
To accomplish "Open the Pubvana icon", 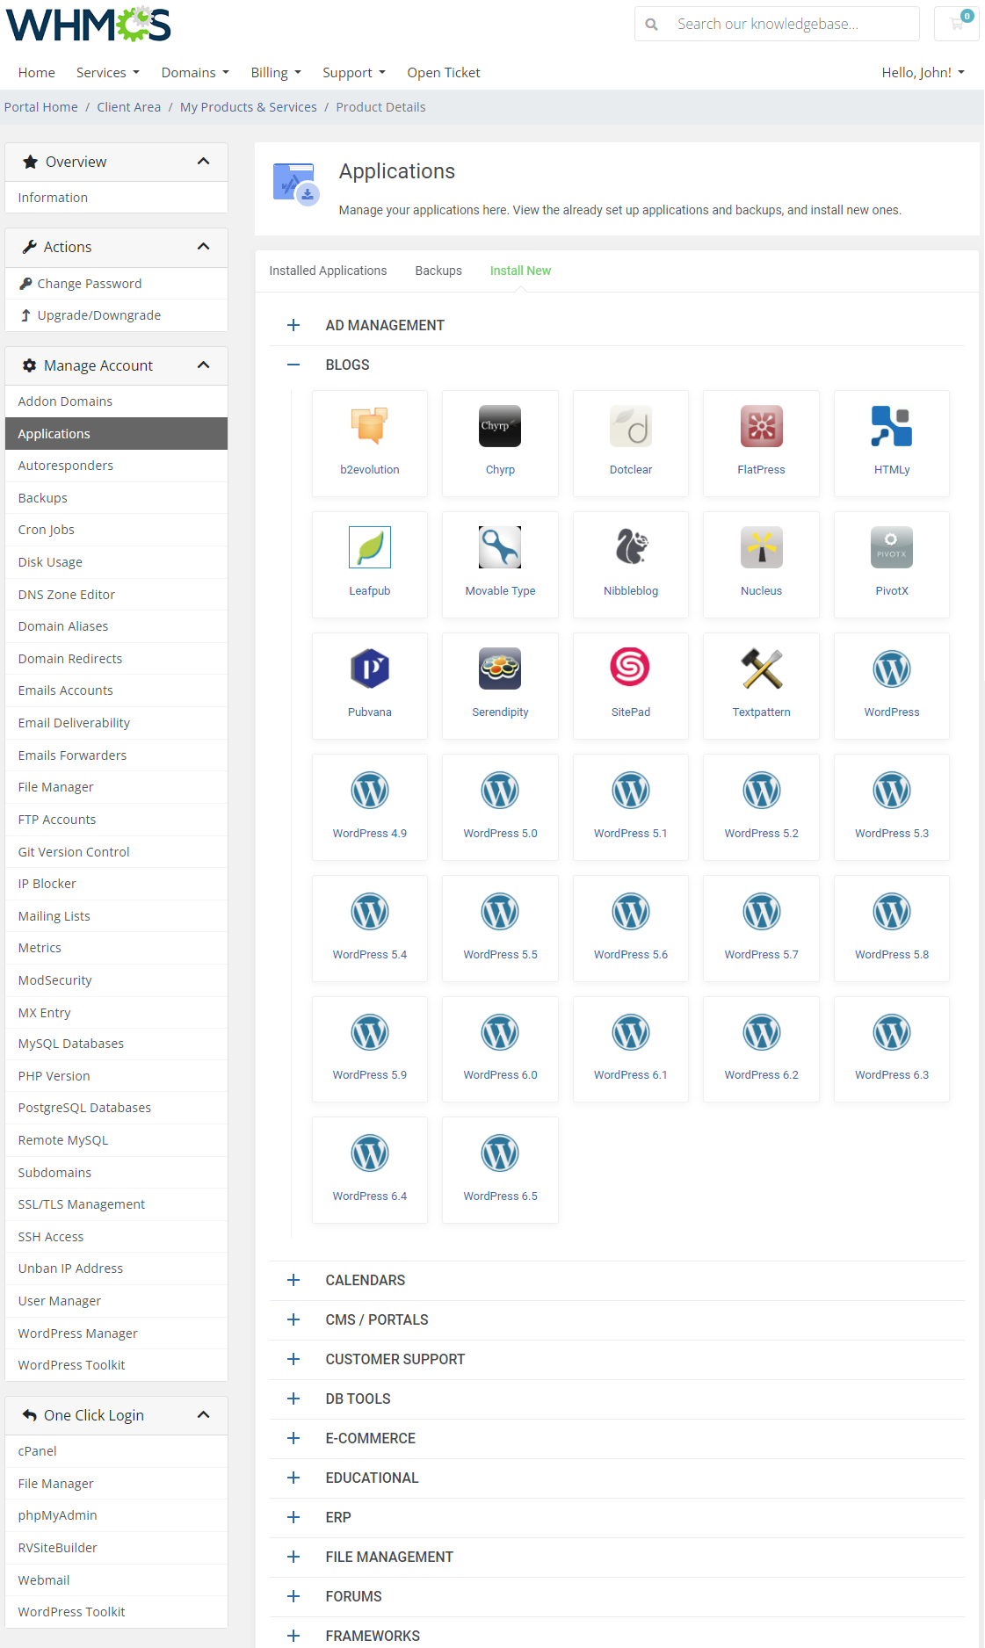I will pyautogui.click(x=370, y=669).
